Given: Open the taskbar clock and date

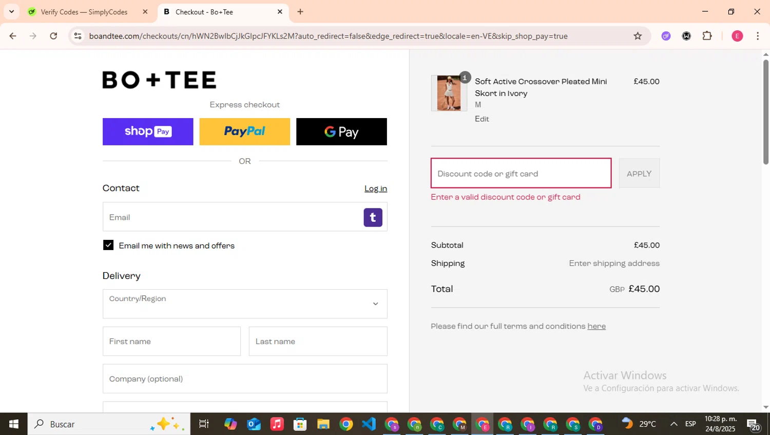Looking at the screenshot, I should pyautogui.click(x=720, y=424).
